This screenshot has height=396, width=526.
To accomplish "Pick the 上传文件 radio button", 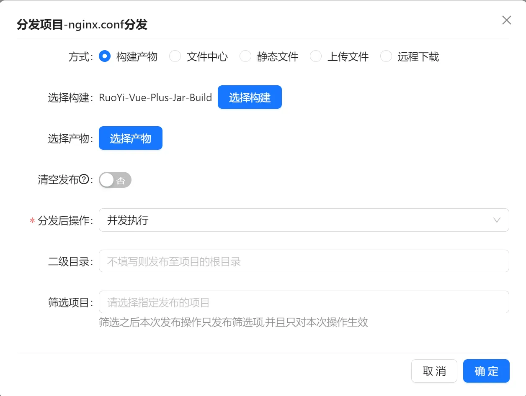I will (316, 56).
